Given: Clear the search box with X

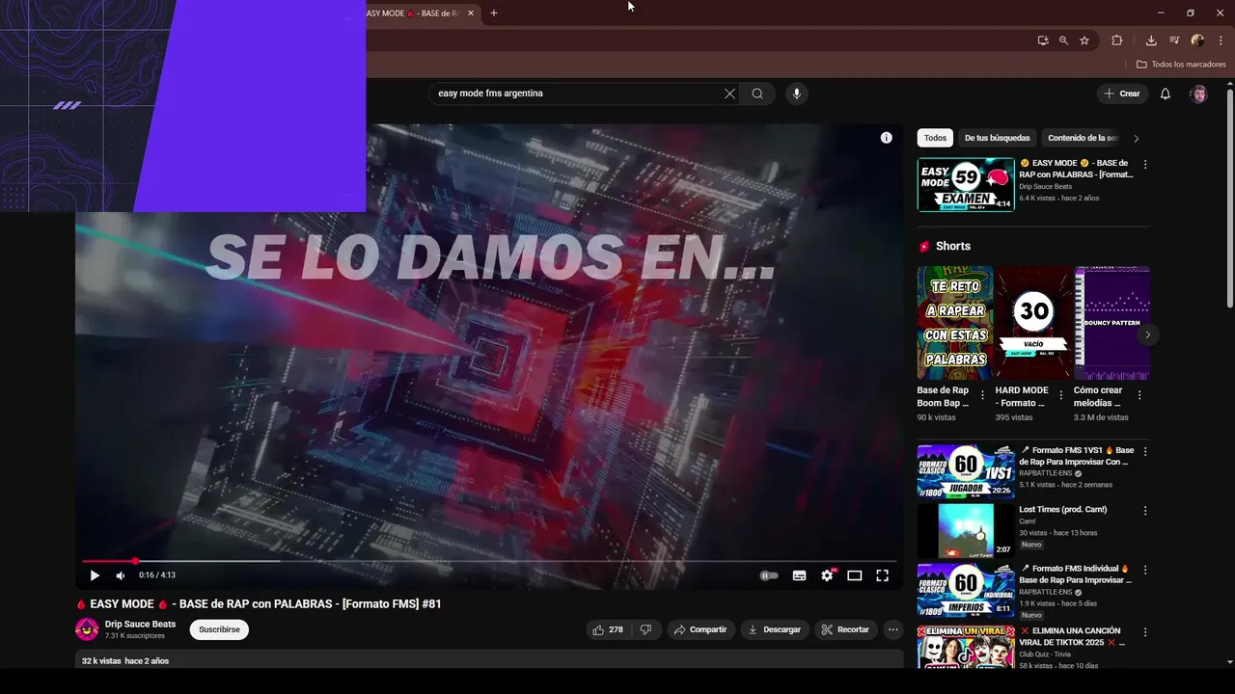Looking at the screenshot, I should (729, 93).
